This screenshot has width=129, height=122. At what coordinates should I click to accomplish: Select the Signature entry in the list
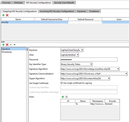click(x=14, y=49)
